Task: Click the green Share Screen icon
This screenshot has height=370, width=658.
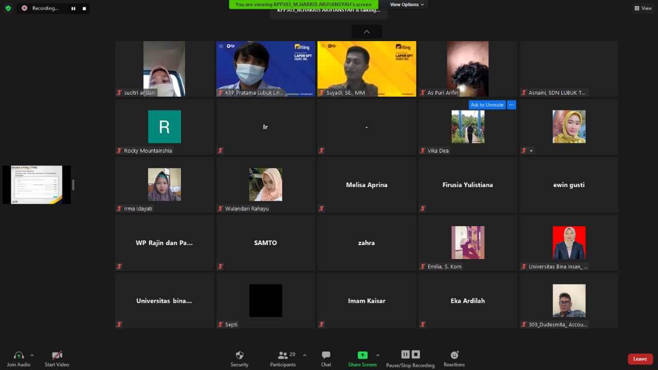Action: coord(362,355)
